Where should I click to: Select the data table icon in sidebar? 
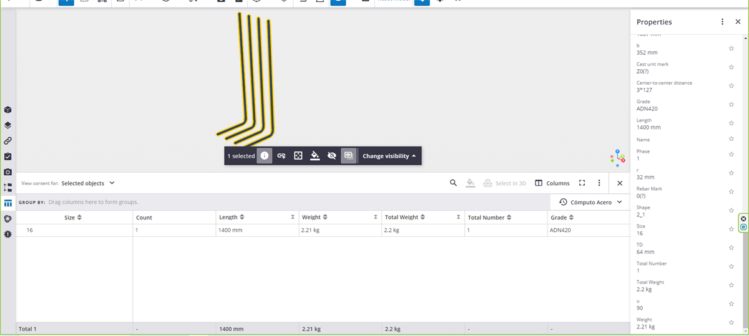(x=7, y=203)
